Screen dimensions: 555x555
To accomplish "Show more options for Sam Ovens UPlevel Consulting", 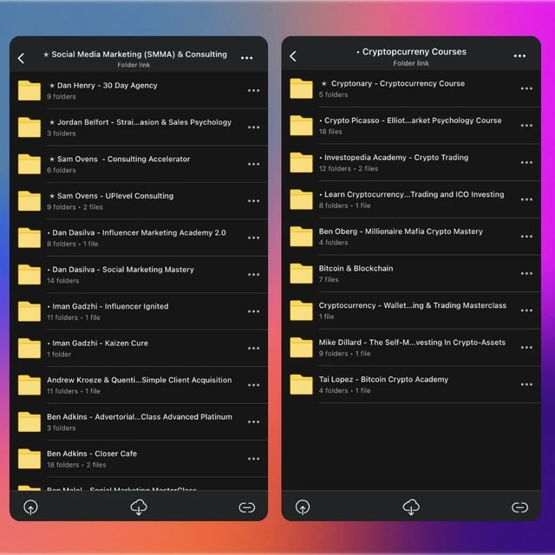I will coord(253,201).
